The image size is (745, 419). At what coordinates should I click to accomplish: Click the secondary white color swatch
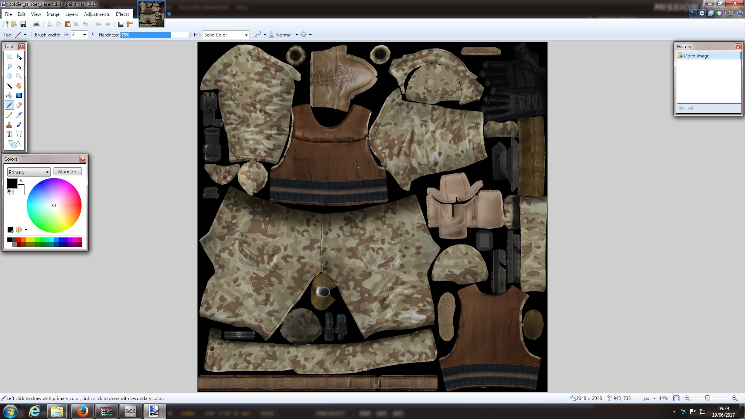[x=20, y=190]
